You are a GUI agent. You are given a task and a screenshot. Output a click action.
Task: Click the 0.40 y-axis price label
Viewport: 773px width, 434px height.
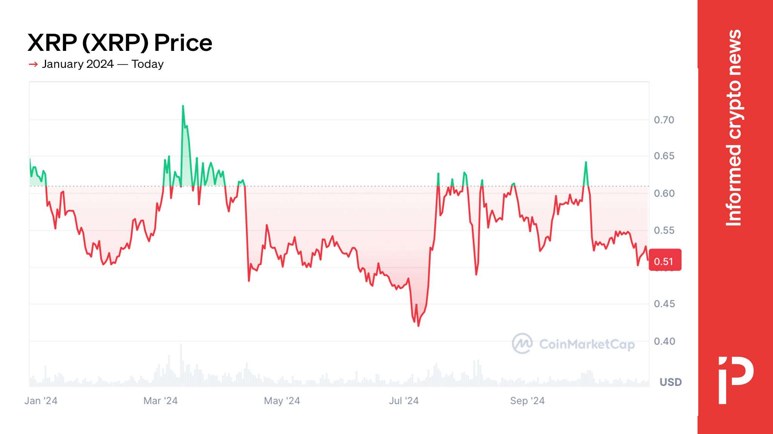coord(664,341)
